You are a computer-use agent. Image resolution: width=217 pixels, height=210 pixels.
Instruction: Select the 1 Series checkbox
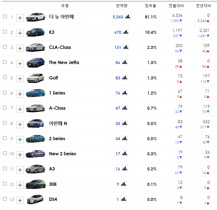tap(5, 92)
